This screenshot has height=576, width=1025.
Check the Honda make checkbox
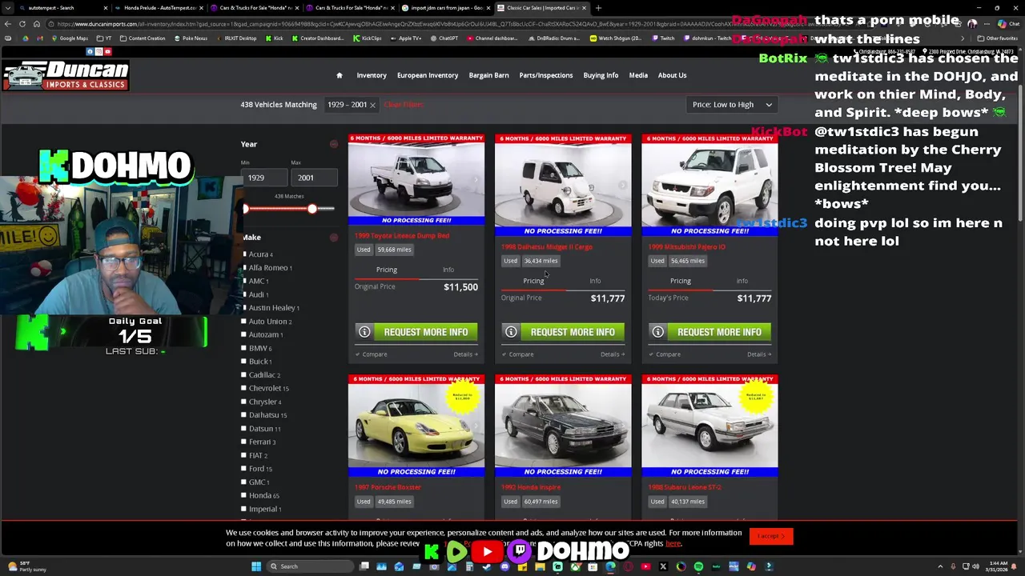244,495
